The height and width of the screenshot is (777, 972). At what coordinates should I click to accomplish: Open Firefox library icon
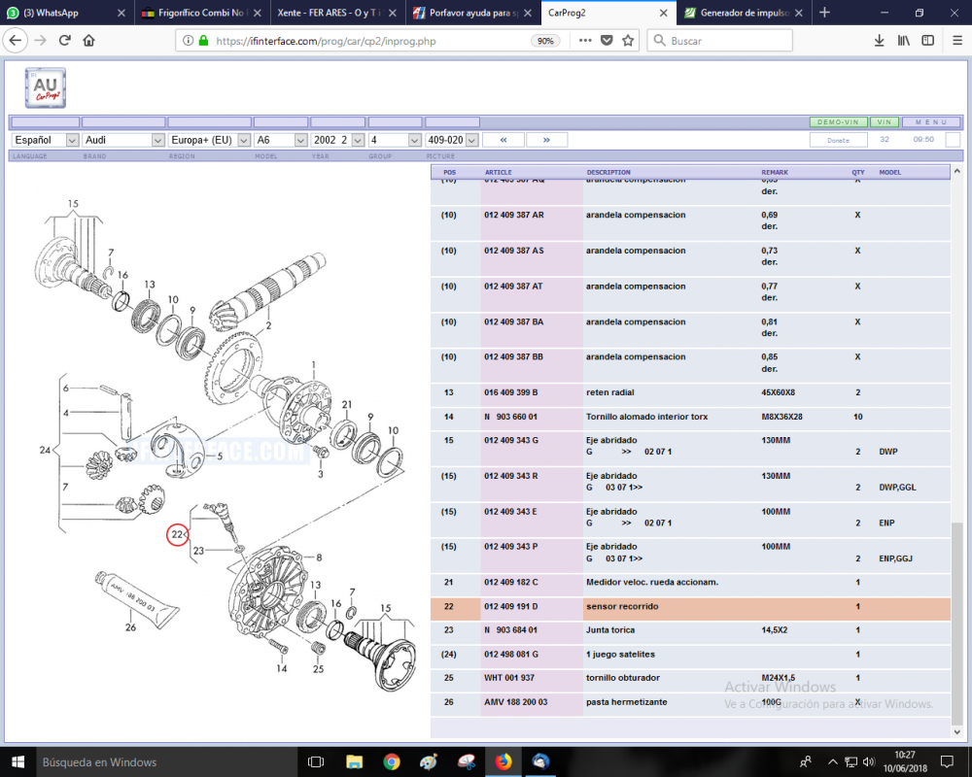(904, 41)
